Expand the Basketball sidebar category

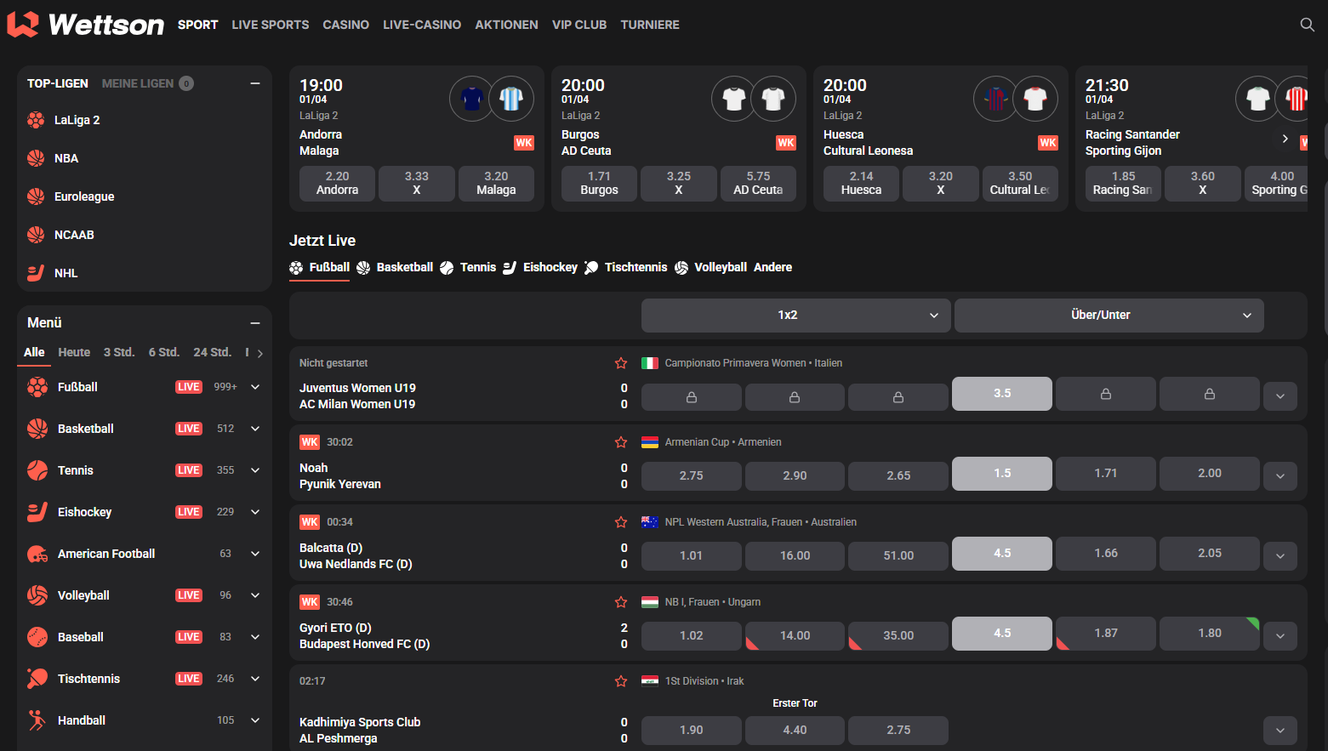point(255,429)
